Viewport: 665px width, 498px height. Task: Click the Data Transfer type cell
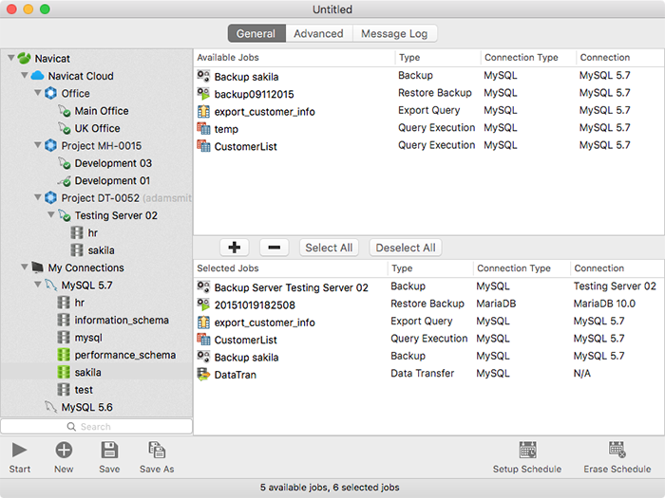423,373
